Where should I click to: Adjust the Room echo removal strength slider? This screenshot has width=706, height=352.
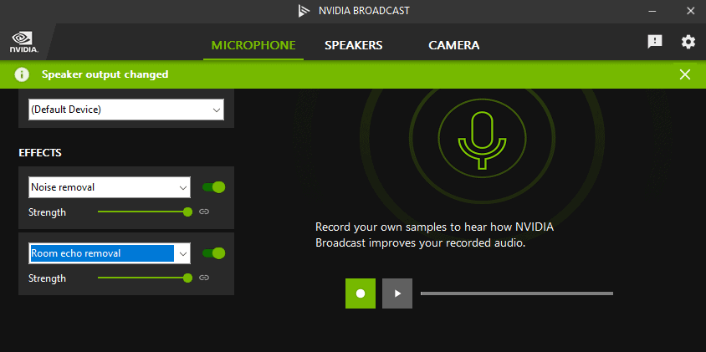[x=145, y=278]
